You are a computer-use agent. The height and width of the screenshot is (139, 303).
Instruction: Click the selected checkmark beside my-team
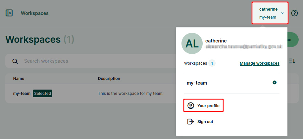point(275,83)
